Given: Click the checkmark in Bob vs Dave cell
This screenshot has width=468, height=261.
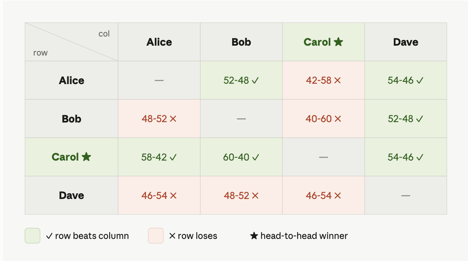Looking at the screenshot, I should click(420, 119).
